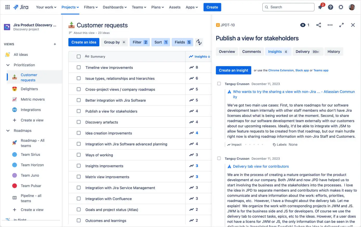
Task: Click the JPDT-10 idea type icon
Action: pos(218,25)
